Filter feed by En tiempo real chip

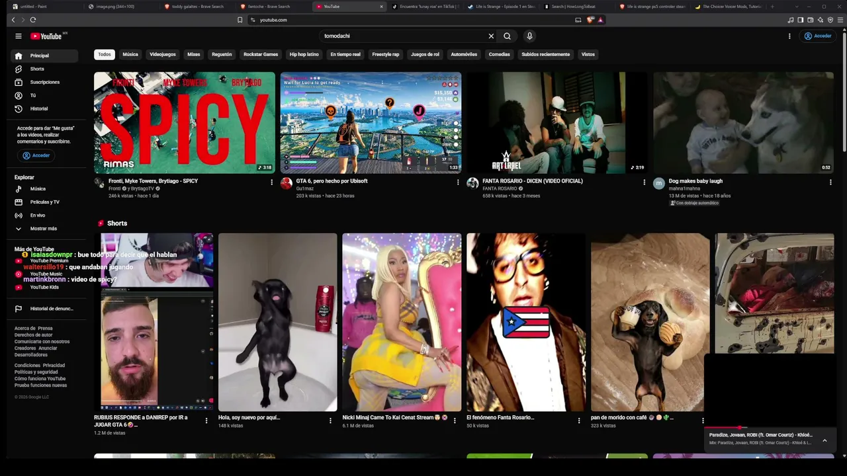345,54
